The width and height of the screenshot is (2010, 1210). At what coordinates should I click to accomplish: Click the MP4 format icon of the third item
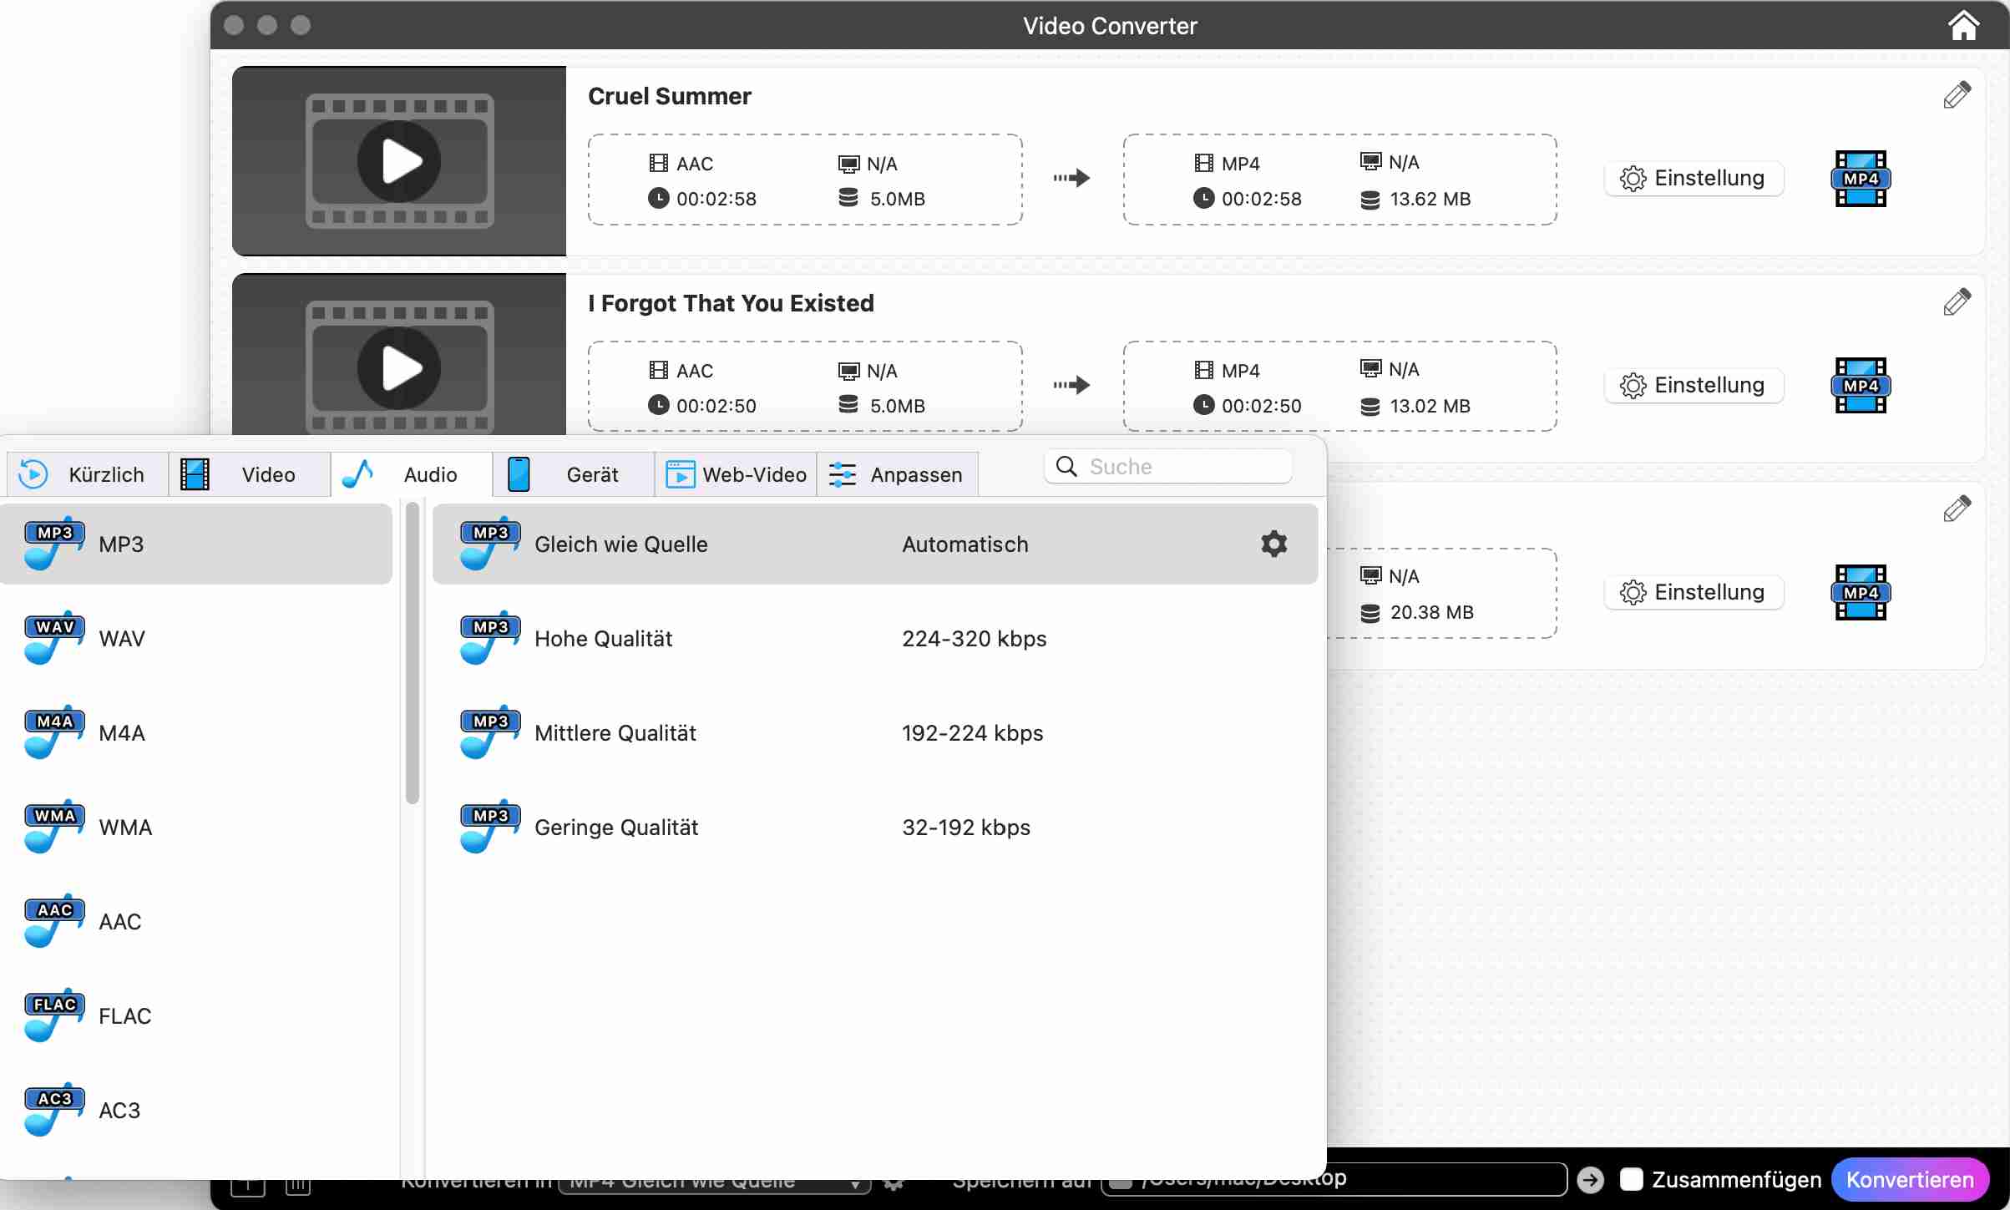1860,593
